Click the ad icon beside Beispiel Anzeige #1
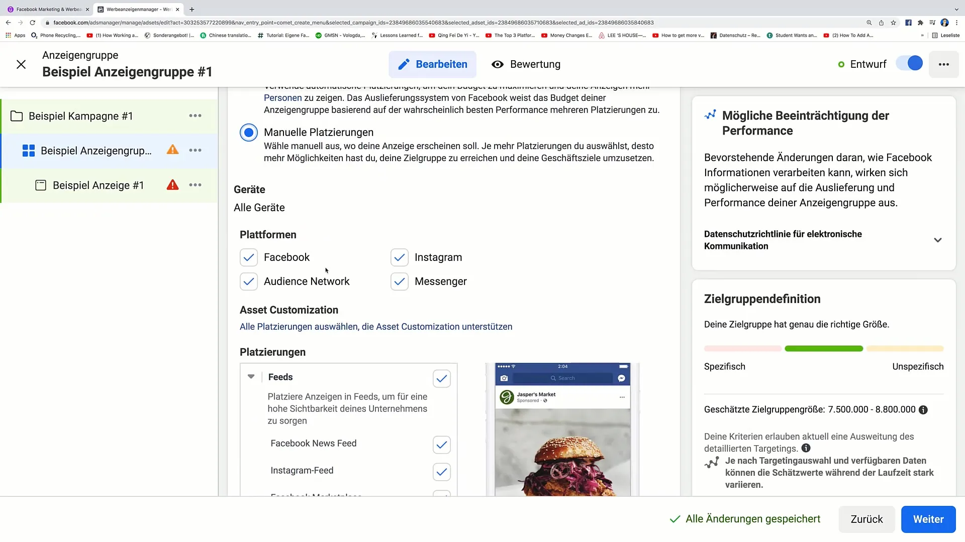 point(41,185)
